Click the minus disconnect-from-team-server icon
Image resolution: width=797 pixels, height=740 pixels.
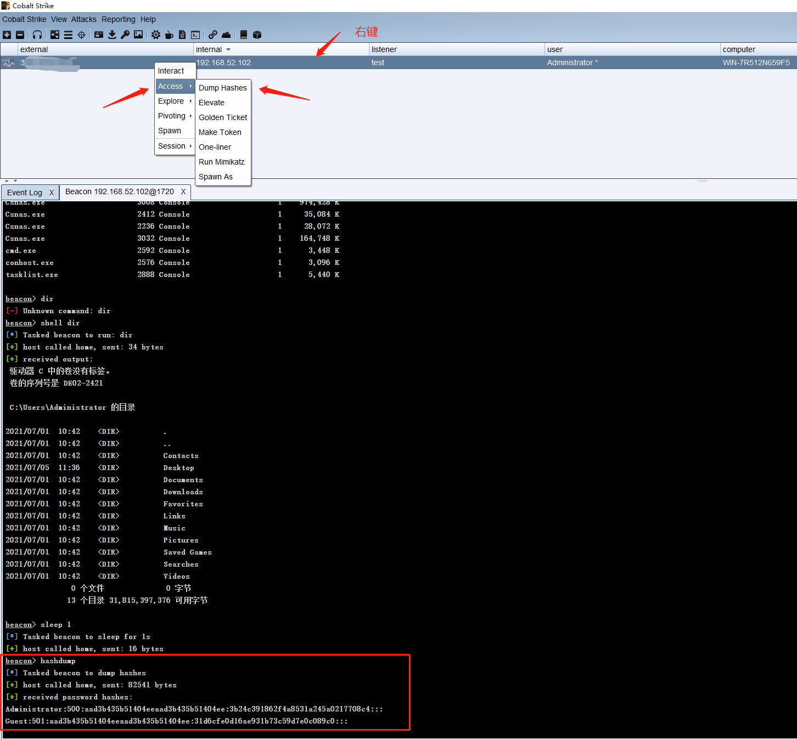[x=20, y=35]
